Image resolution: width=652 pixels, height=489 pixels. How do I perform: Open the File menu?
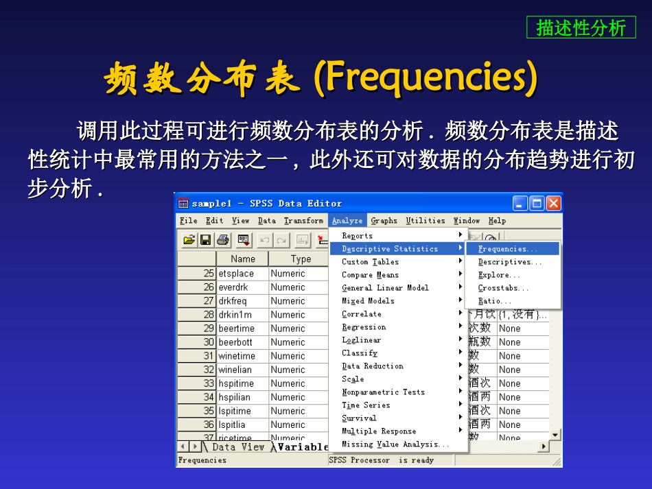coord(188,221)
